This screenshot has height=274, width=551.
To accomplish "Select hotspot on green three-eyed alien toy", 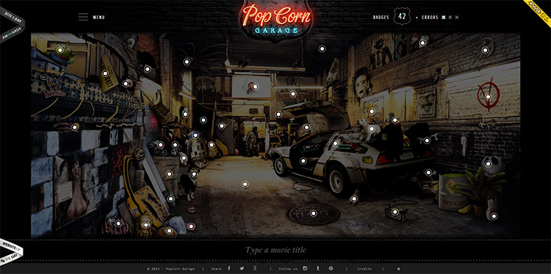I will (60, 50).
